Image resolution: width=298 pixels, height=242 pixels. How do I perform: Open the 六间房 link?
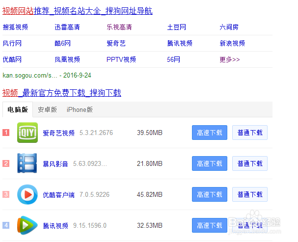[x=229, y=27]
